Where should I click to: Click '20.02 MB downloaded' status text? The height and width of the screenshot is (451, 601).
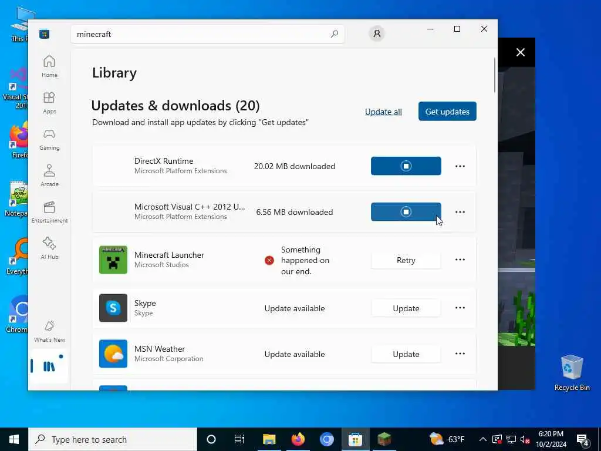tap(295, 166)
